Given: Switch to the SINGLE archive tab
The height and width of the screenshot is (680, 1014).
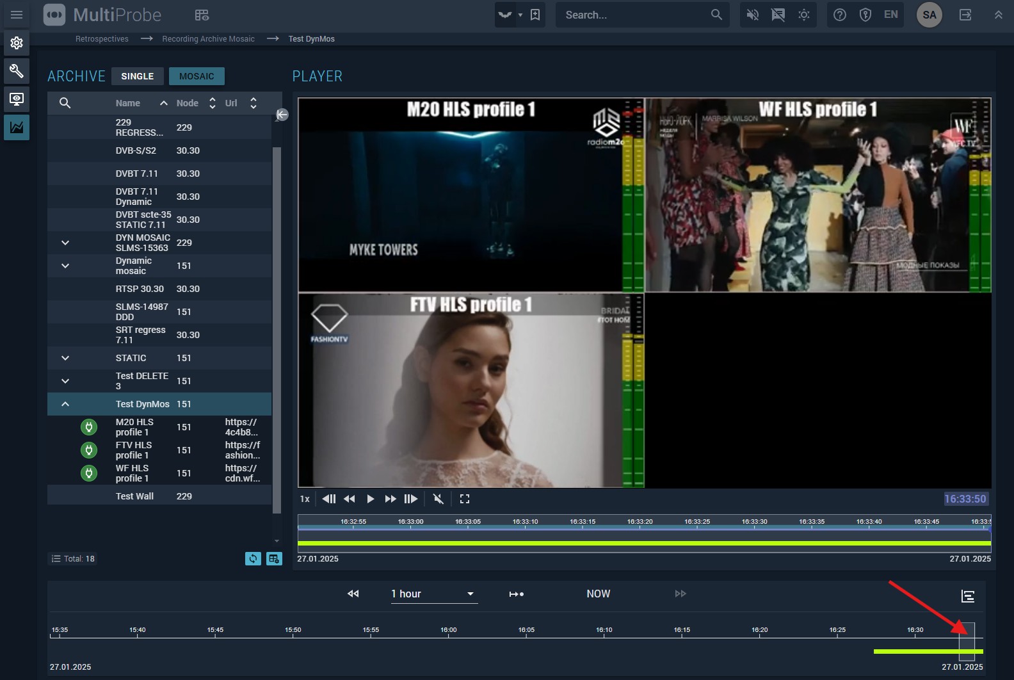Looking at the screenshot, I should point(138,76).
